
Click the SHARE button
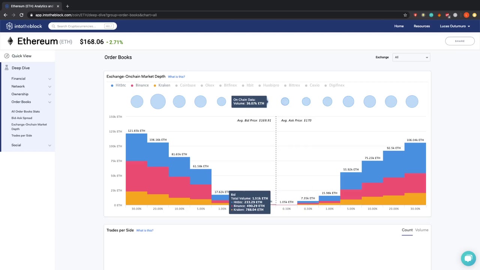pyautogui.click(x=460, y=41)
